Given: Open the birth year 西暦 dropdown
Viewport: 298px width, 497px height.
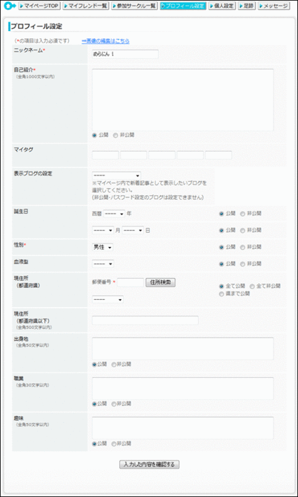Looking at the screenshot, I should tap(114, 214).
